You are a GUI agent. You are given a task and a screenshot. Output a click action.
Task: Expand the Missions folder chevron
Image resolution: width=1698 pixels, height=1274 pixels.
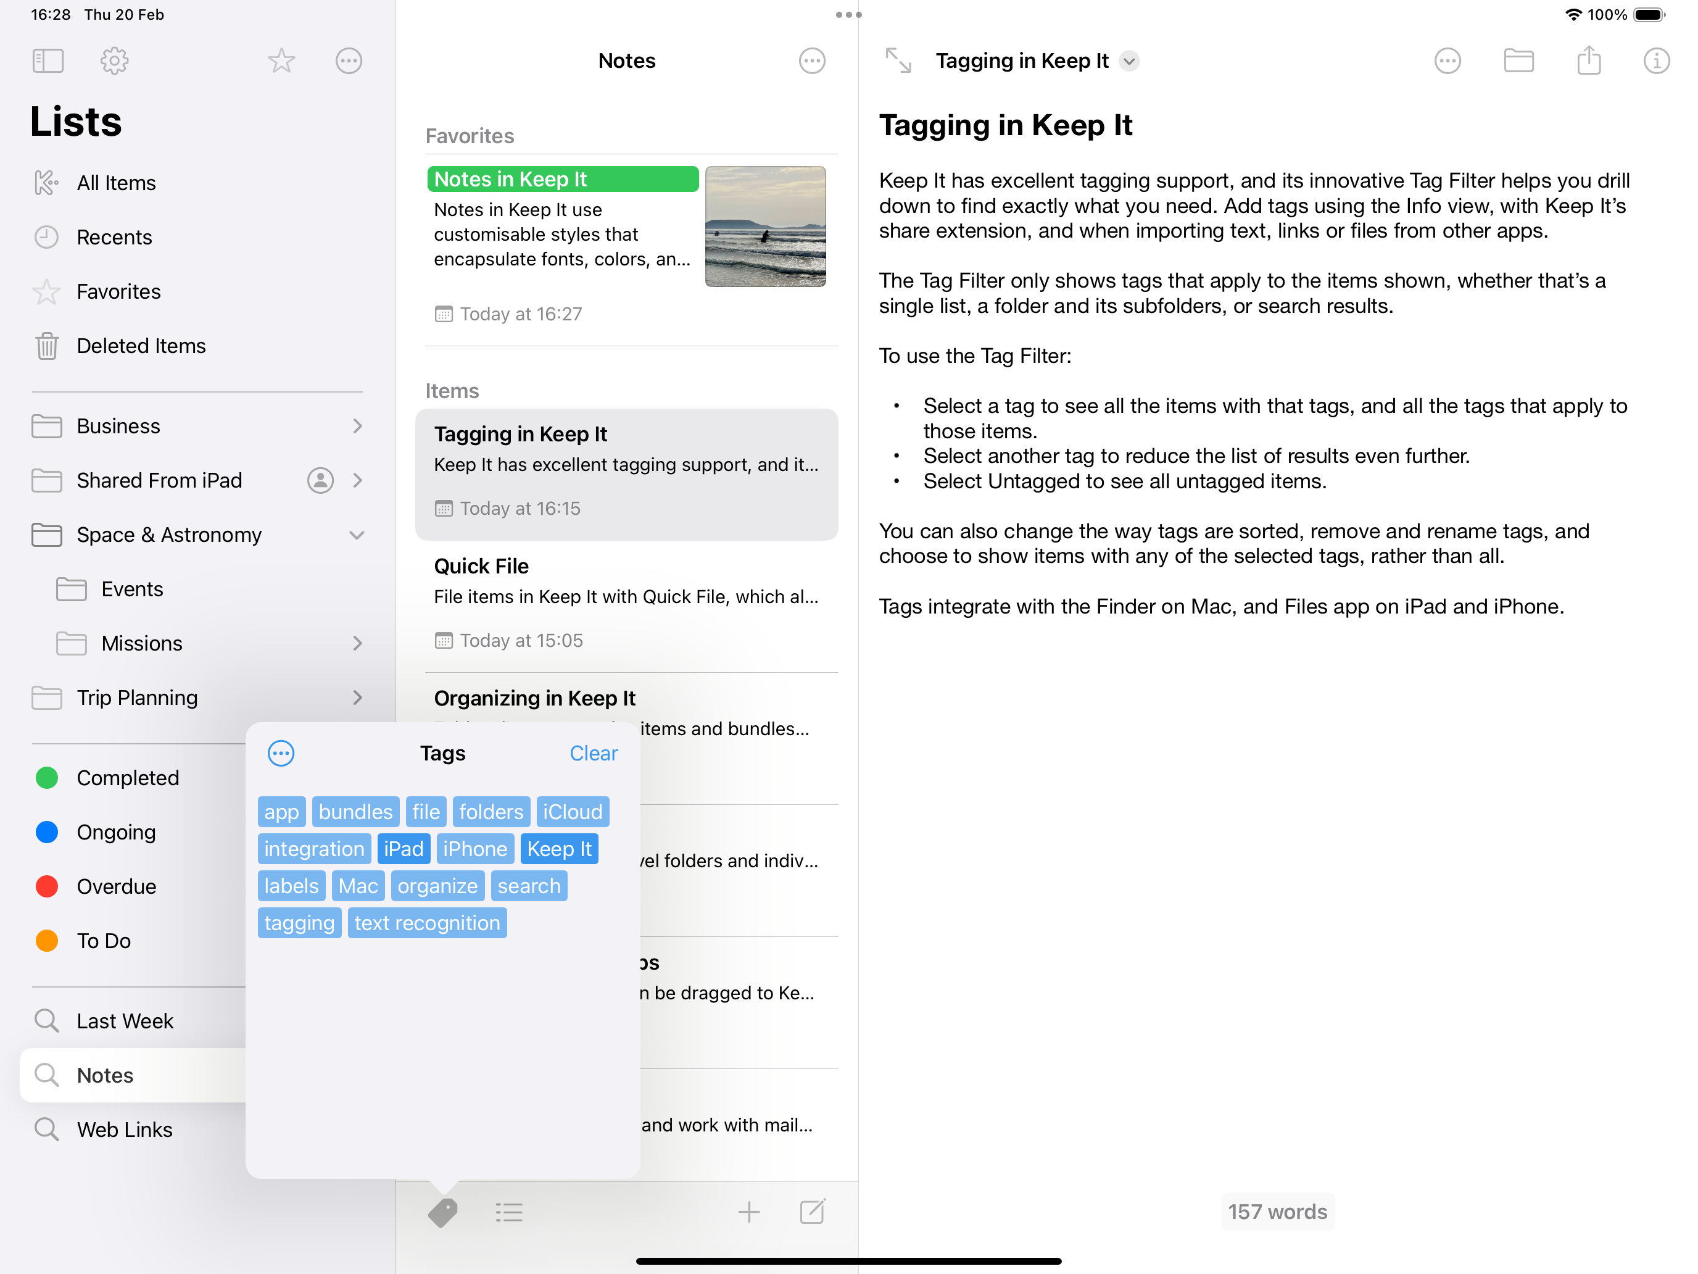[x=357, y=644]
